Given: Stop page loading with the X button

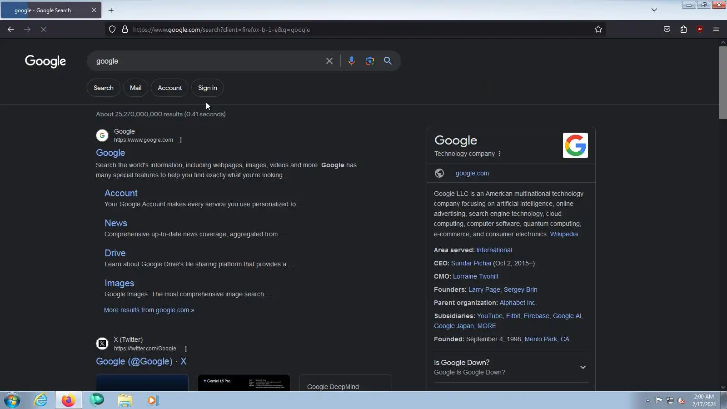Looking at the screenshot, I should (x=44, y=30).
